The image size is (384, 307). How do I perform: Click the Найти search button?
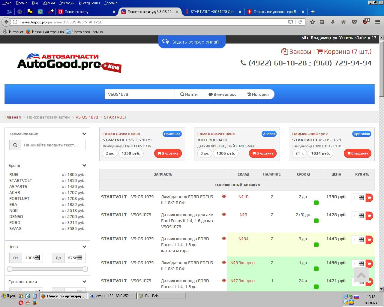point(189,94)
